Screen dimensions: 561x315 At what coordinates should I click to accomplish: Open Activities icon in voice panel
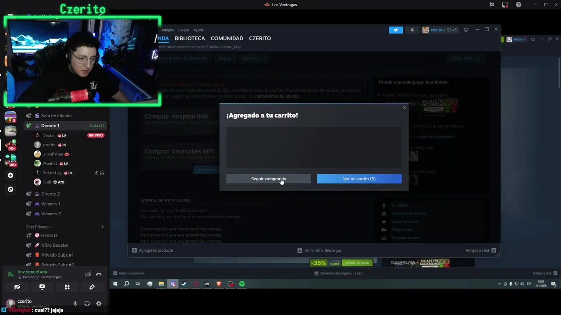pyautogui.click(x=67, y=287)
